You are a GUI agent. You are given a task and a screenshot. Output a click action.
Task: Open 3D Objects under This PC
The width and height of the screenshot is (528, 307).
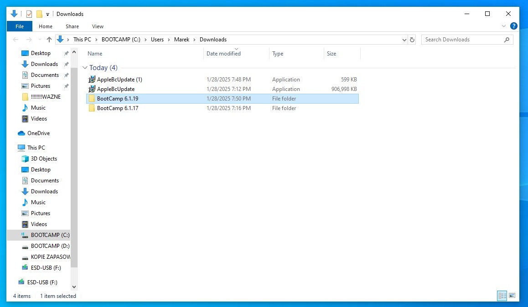coord(44,159)
